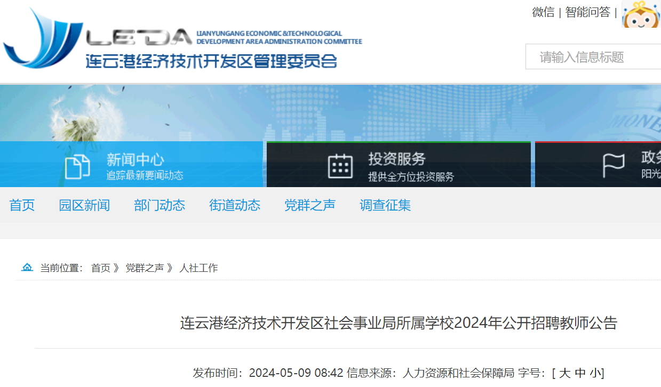Open the 智能问答 link
This screenshot has height=387, width=661.
click(587, 12)
